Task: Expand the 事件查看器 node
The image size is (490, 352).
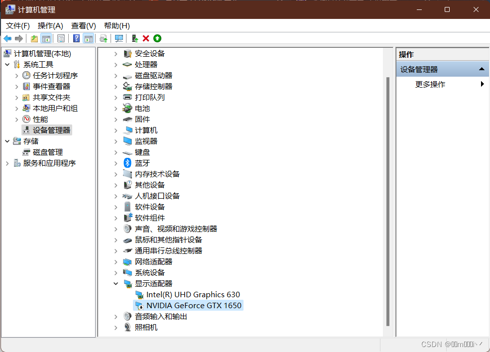Action: pos(16,87)
